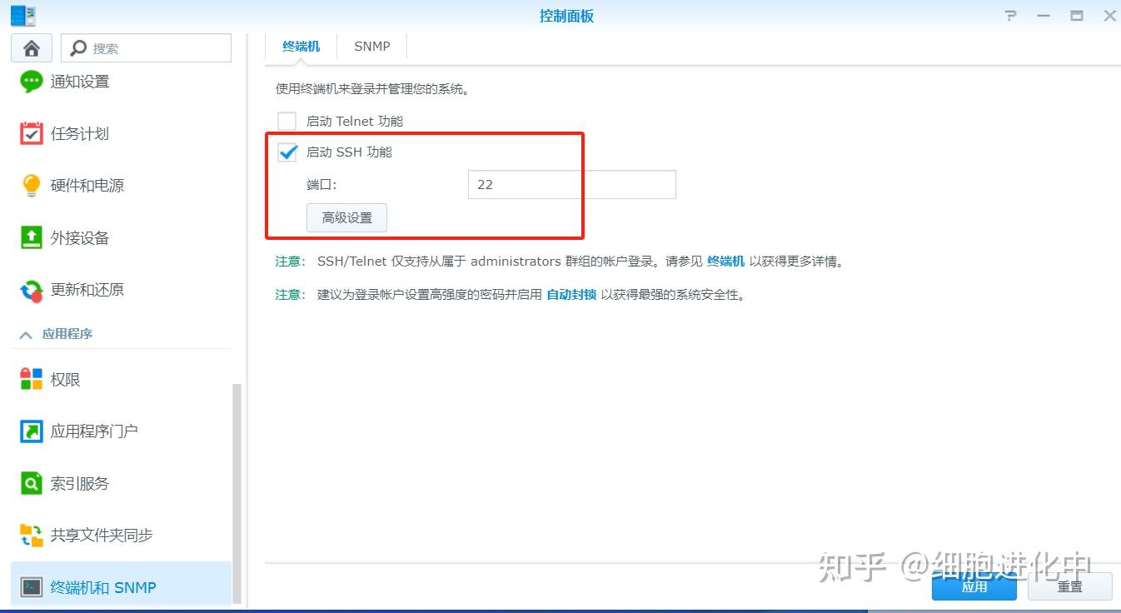
Task: Select the 终端机 tab
Action: pos(301,46)
